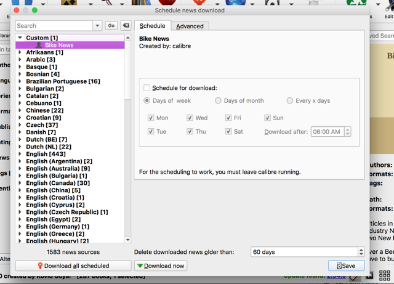
Task: Toggle the Mon checkbox
Action: [x=151, y=118]
